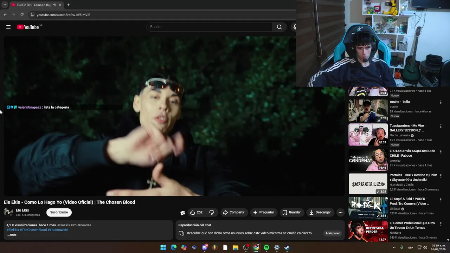Click the drexelito channel name
The image size is (450, 253).
396,161
